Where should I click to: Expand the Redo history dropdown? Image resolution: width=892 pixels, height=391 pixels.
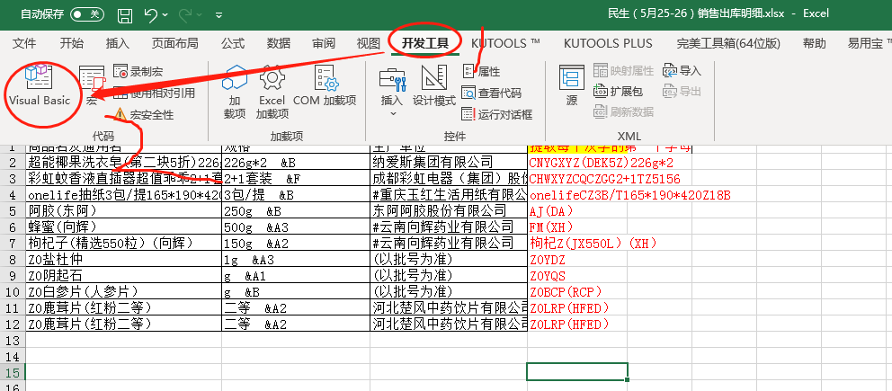pos(201,14)
